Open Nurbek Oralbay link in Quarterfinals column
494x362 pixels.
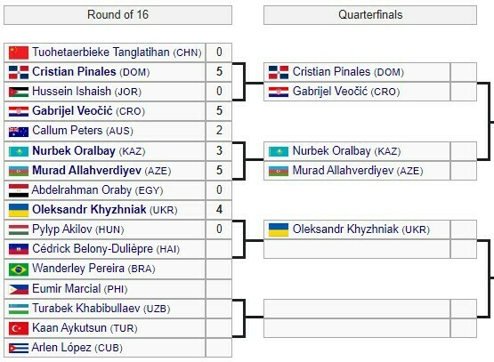tap(331, 151)
